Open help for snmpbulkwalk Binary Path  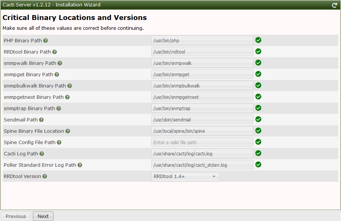(x=69, y=86)
